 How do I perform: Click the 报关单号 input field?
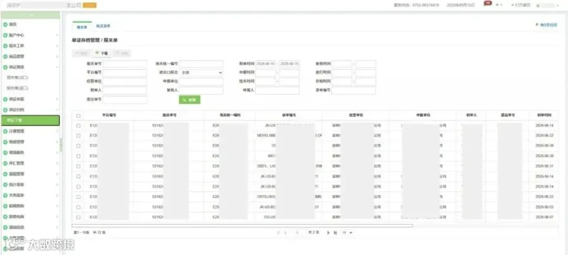(x=125, y=64)
